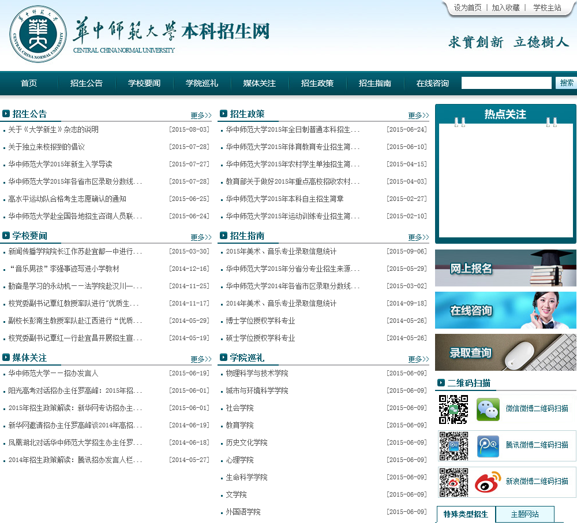Open the 在线咨询 banner with operator photo
The height and width of the screenshot is (525, 577).
pyautogui.click(x=505, y=310)
